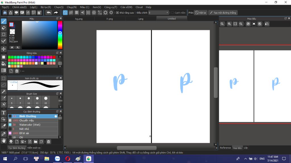Enable circle snap

coord(94,12)
